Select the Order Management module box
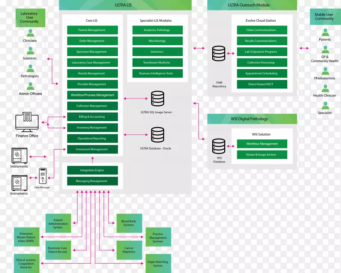The image size is (341, 273). (x=92, y=41)
